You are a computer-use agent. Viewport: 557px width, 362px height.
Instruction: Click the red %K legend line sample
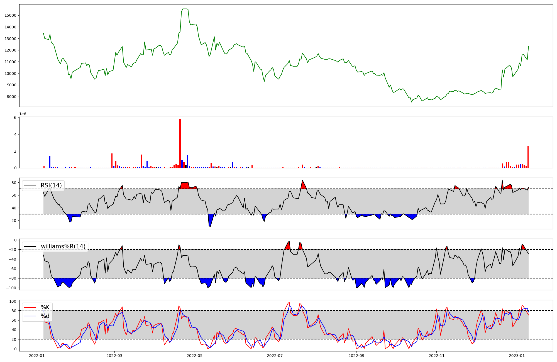(x=30, y=307)
